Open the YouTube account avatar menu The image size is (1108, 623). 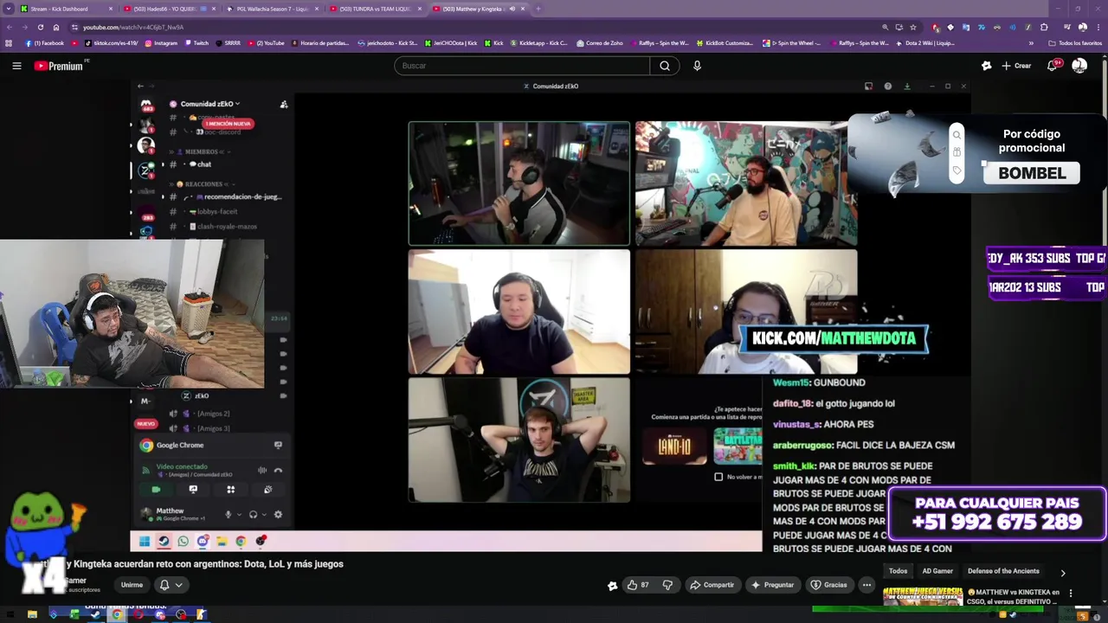[1079, 66]
